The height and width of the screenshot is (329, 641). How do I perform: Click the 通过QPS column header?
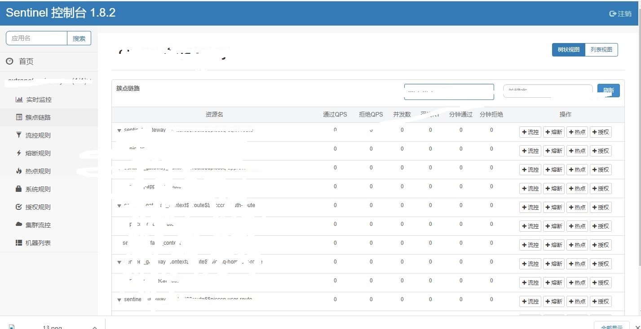point(335,114)
